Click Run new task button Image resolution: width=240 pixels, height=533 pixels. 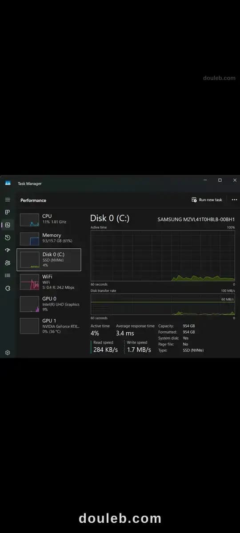click(207, 200)
